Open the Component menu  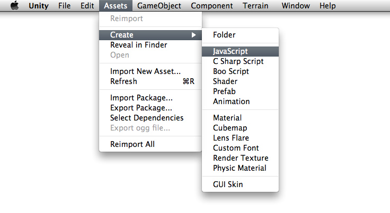212,5
